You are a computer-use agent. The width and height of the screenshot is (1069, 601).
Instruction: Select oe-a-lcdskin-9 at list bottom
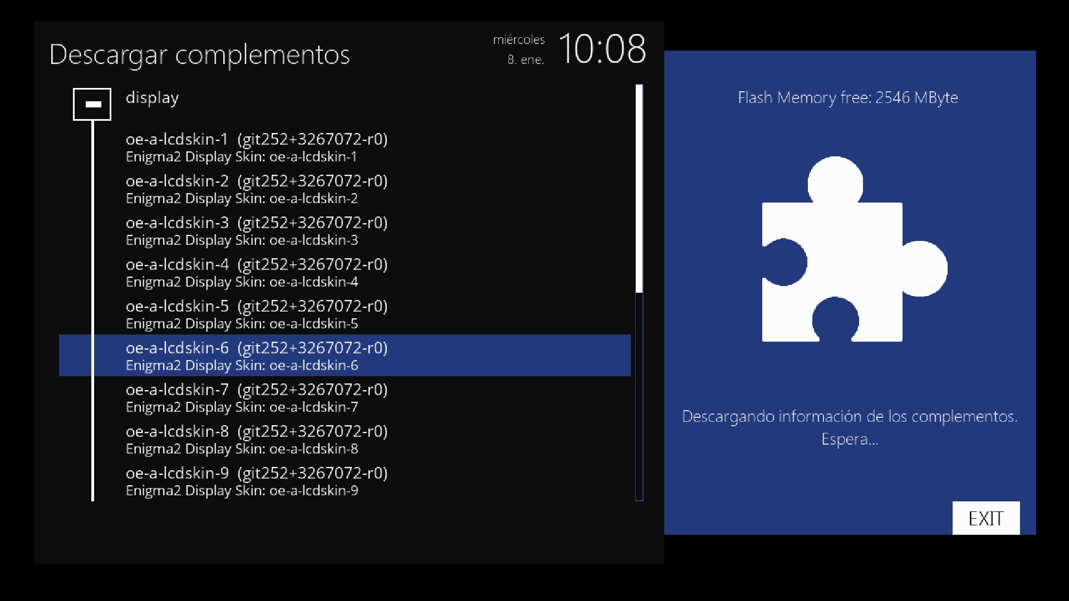point(256,481)
